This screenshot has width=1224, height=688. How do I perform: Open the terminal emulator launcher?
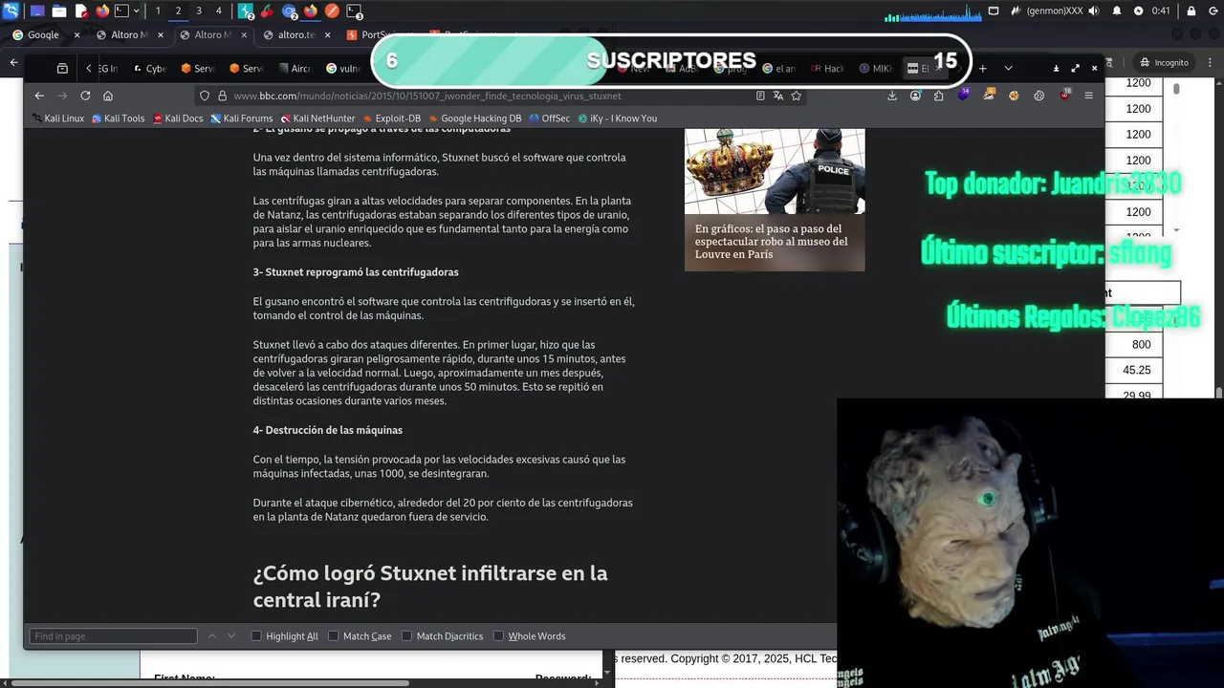(x=121, y=11)
